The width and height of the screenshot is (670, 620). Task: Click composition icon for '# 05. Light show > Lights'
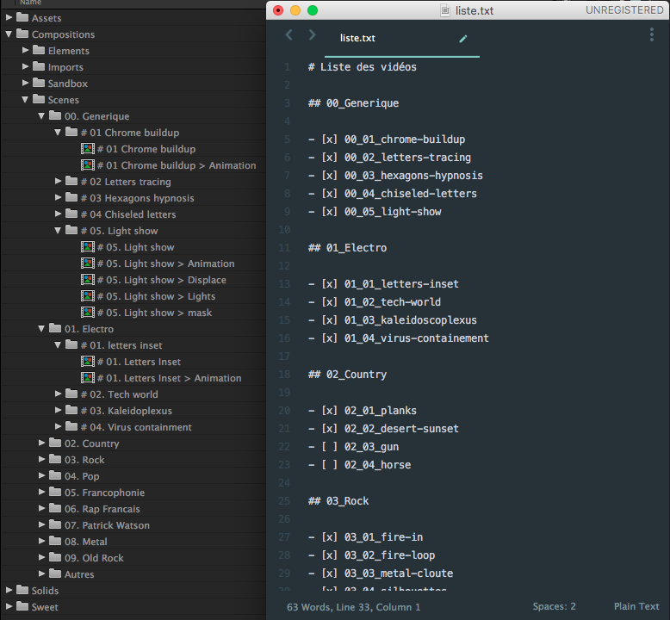click(x=88, y=295)
